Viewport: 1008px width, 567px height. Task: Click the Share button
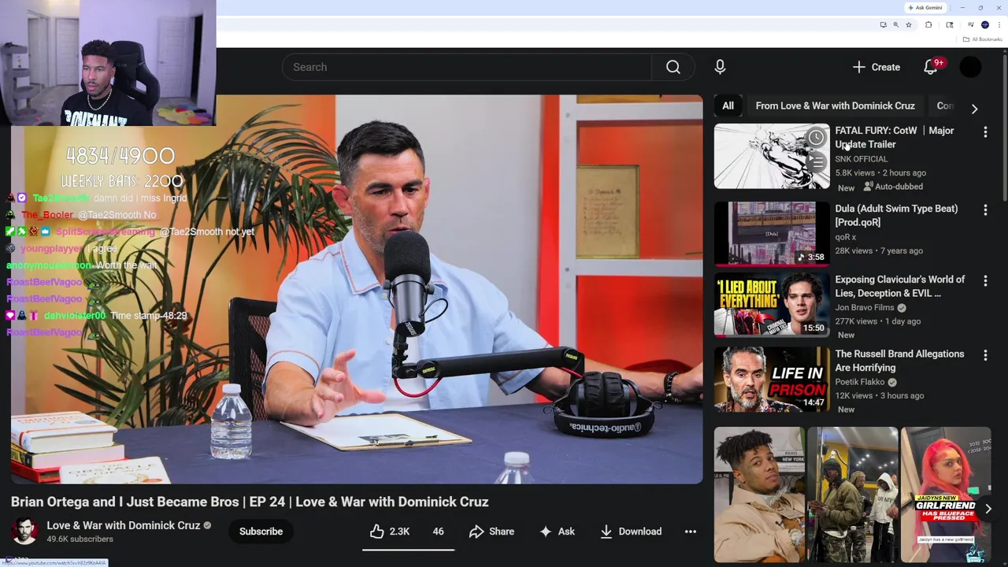click(x=491, y=532)
